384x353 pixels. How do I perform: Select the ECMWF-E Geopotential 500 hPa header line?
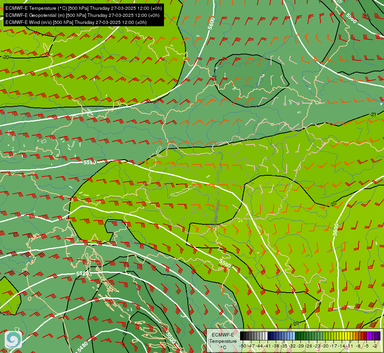(x=82, y=15)
